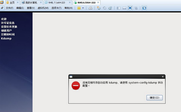Click the revert to snapshot icon
Viewport: 181px width, 112px height.
(x=105, y=8)
